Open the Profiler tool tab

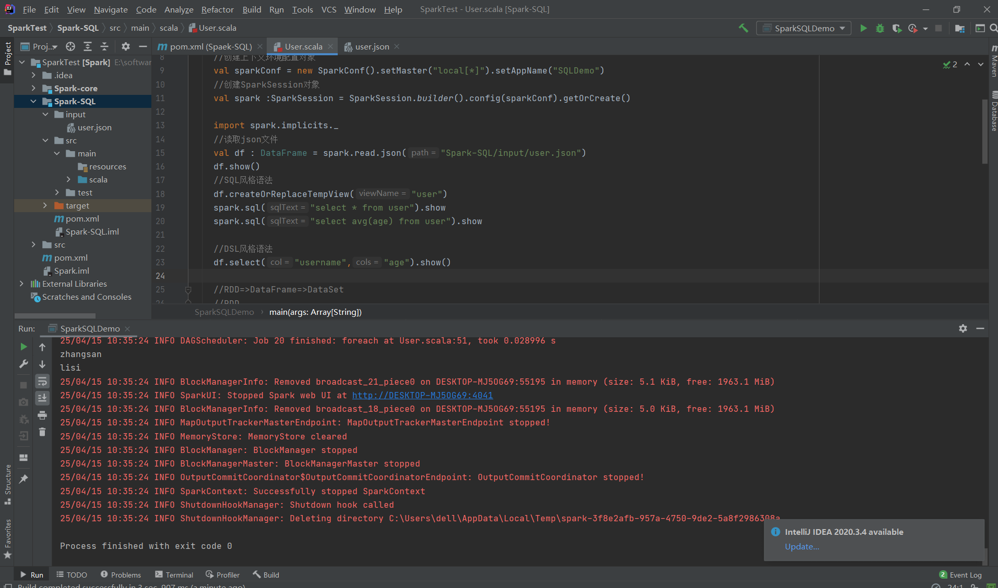tap(223, 574)
